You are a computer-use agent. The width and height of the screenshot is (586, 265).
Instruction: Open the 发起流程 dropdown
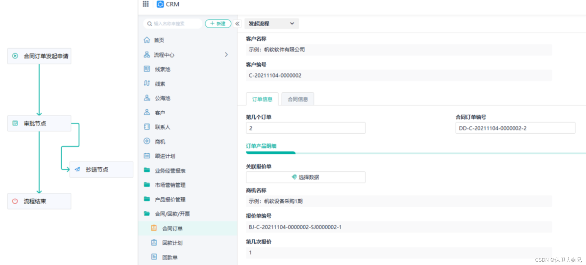271,24
